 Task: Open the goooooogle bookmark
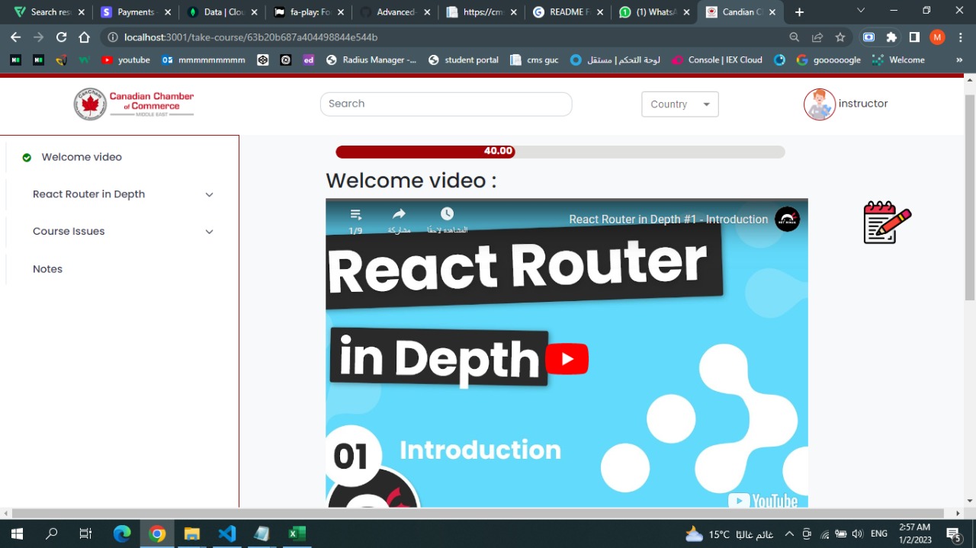(828, 60)
